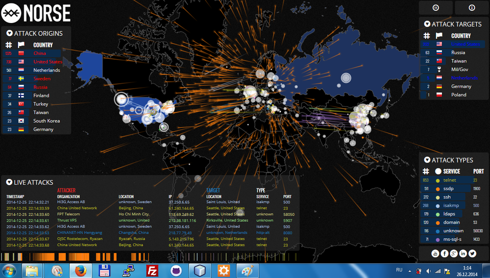Collapse the Attack Types panel
490x278 pixels.
point(427,160)
